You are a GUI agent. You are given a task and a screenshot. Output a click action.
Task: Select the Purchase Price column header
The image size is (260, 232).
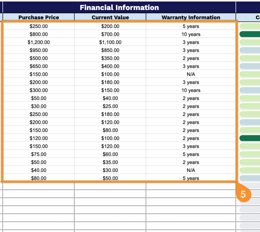[39, 17]
